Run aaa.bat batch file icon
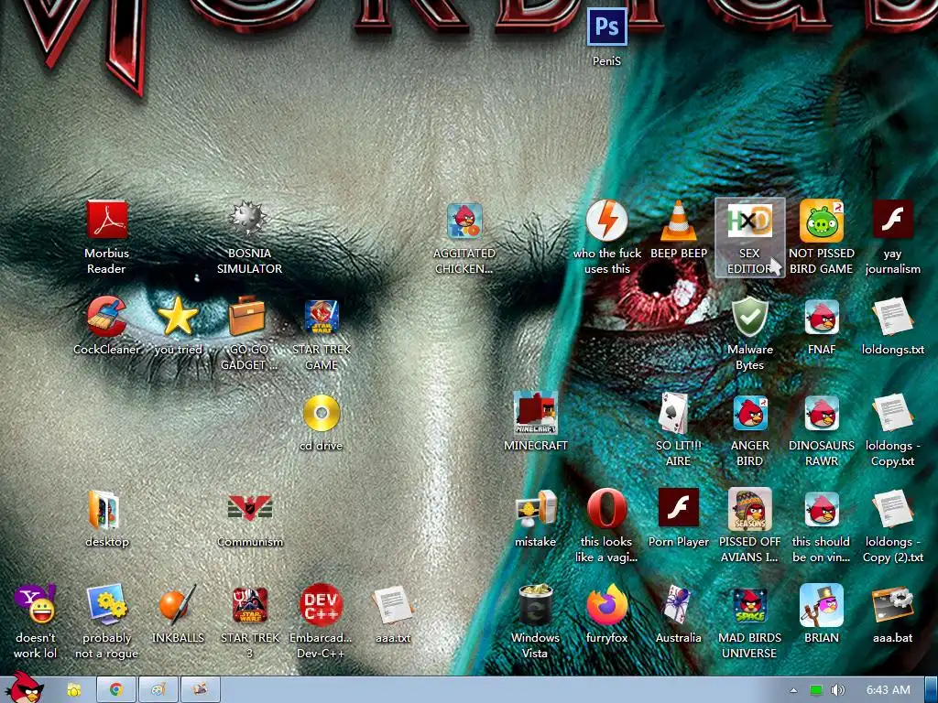 pos(892,604)
